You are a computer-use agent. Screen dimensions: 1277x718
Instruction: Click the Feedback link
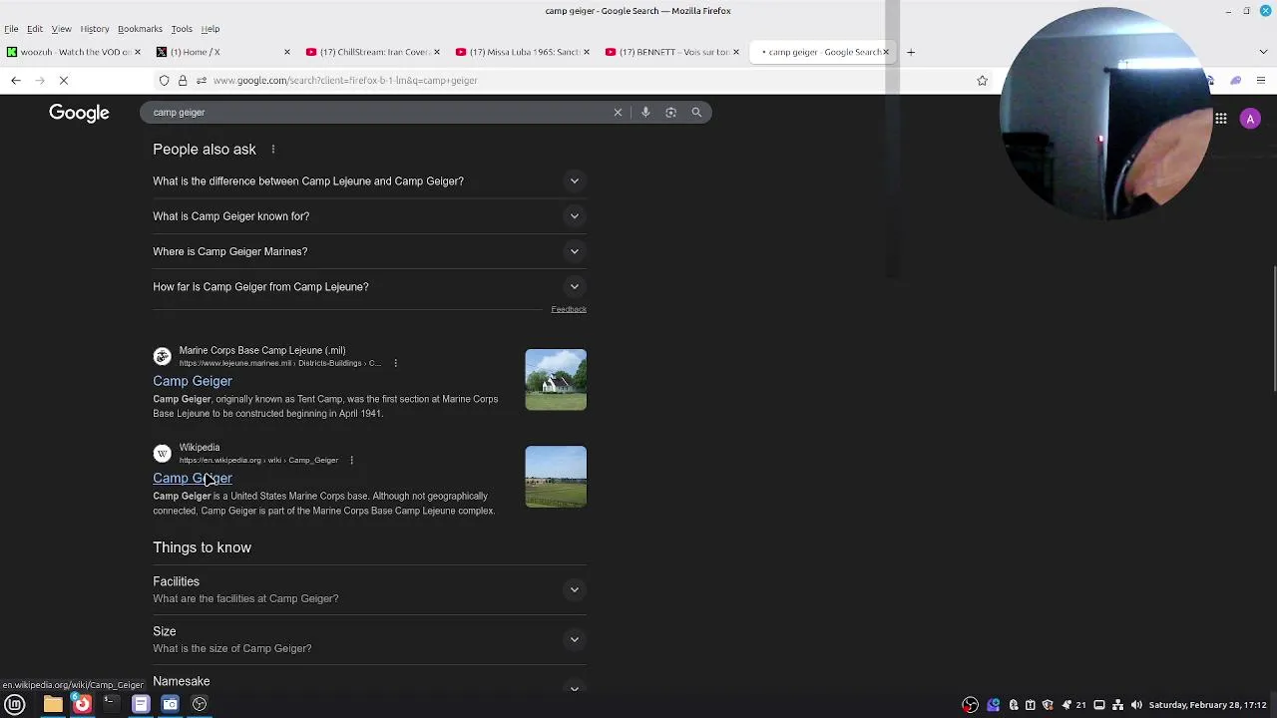[x=569, y=309]
